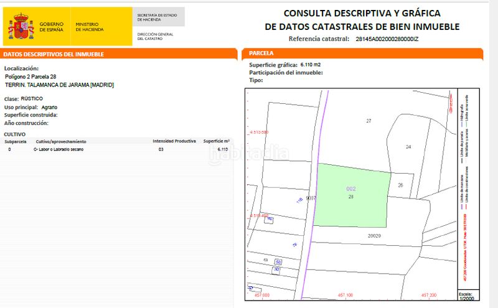
Task: Click the GOBIERNO DE ESPAÑA text
Action: click(52, 27)
